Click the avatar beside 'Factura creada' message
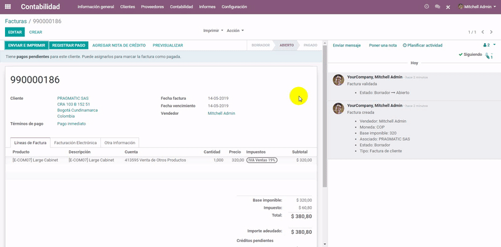 click(x=338, y=108)
